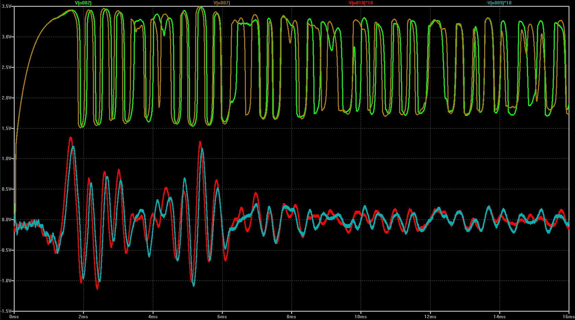Viewport: 575px width, 320px height.
Task: Click the 1.0V vertical axis label
Action: (x=7, y=158)
